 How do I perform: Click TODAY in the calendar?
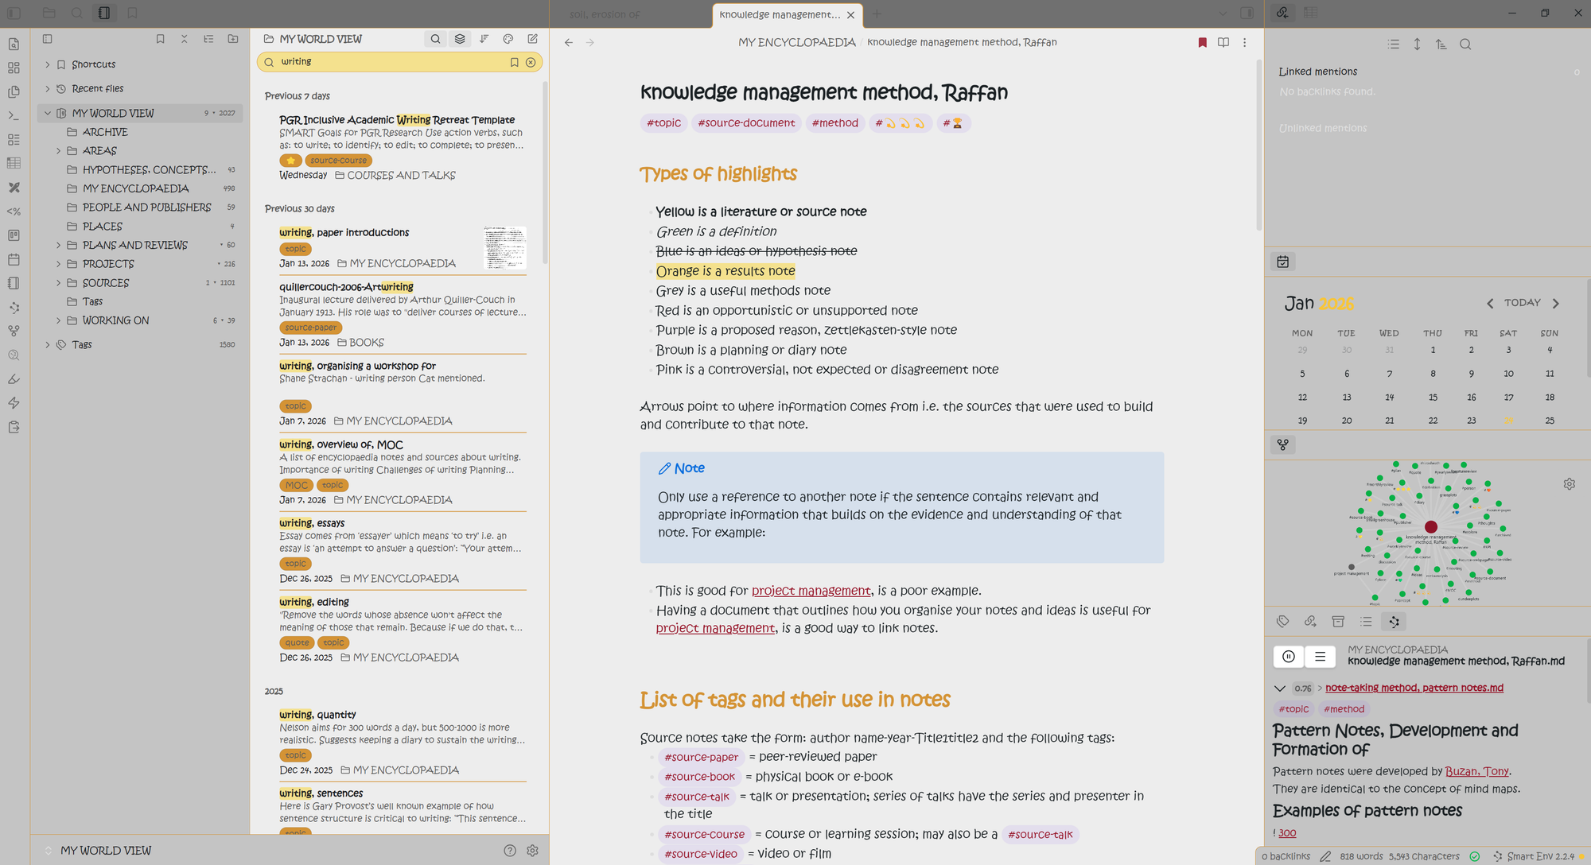[1522, 303]
